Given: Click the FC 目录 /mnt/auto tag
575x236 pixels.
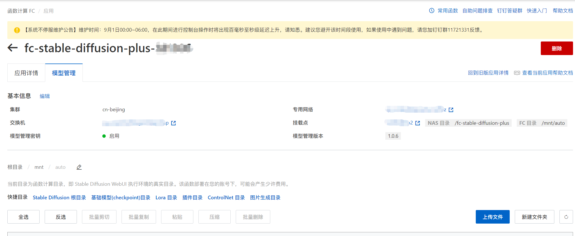Looking at the screenshot, I should [542, 123].
